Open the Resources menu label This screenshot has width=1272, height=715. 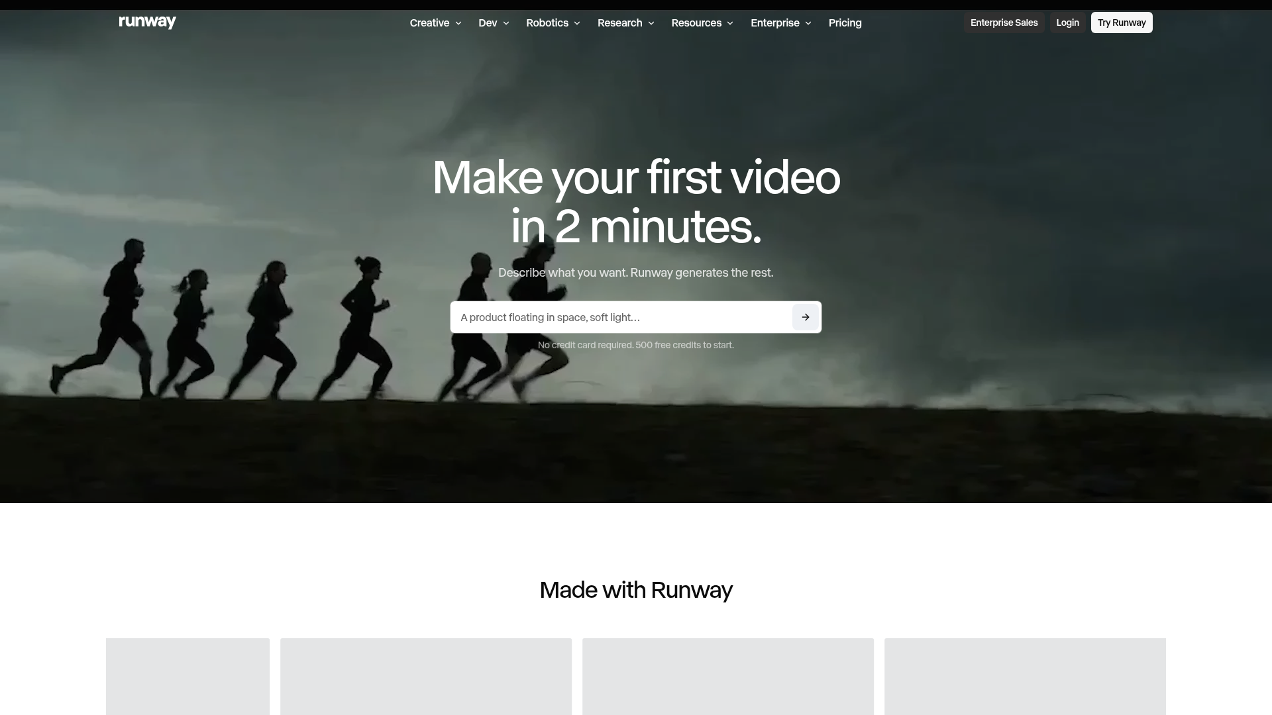coord(696,23)
